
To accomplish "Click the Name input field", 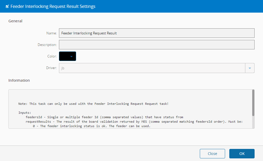I will pos(157,33).
